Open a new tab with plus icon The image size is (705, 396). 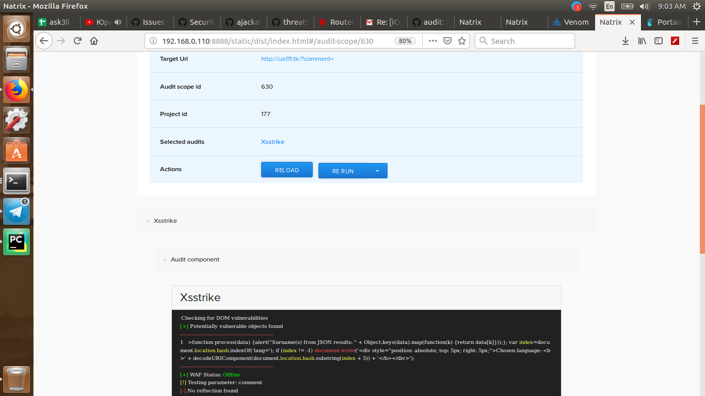pos(697,22)
